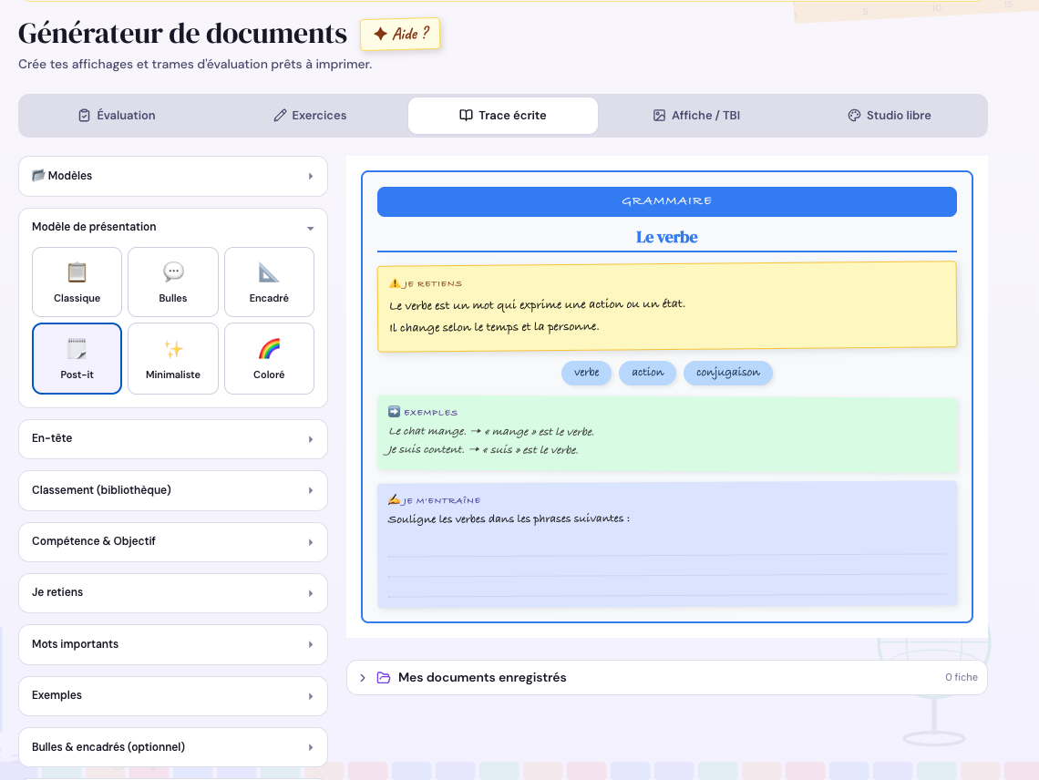The image size is (1039, 780).
Task: Click the yellow Je retiens post-it note
Action: 666,306
